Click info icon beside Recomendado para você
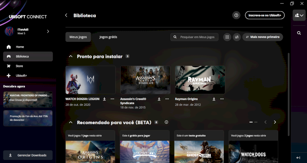Screen dimensions: 307x163 click(x=166, y=122)
